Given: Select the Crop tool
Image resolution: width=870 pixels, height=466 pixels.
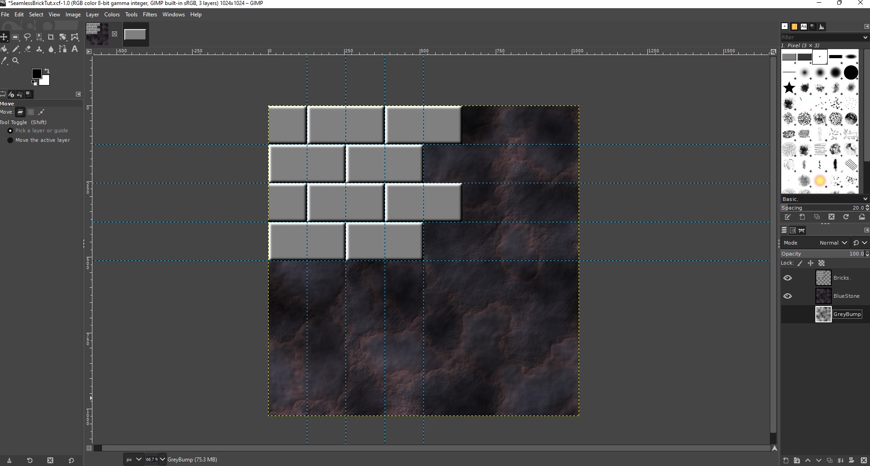Looking at the screenshot, I should coord(51,37).
